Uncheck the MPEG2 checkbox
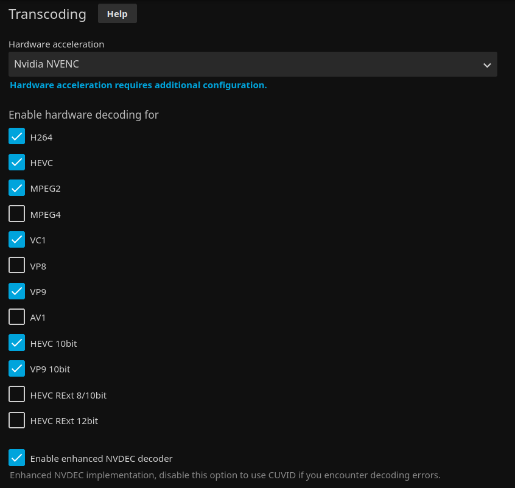The width and height of the screenshot is (515, 488). [x=17, y=189]
